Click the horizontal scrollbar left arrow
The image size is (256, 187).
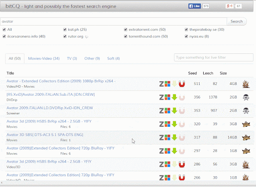pos(2,183)
